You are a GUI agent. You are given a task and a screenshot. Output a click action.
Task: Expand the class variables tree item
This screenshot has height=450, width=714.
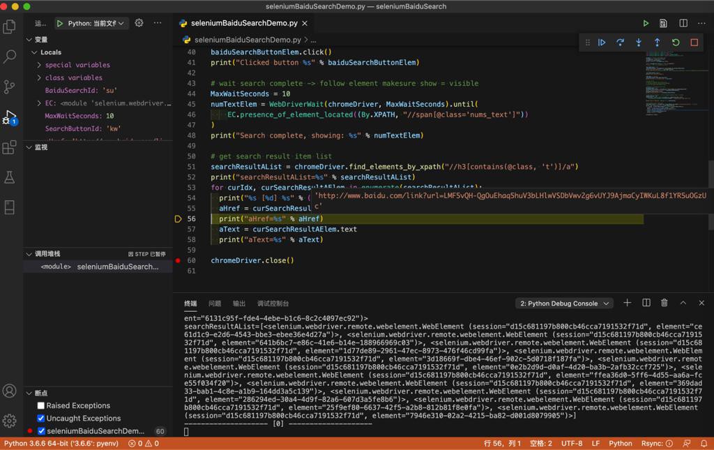pyautogui.click(x=40, y=77)
